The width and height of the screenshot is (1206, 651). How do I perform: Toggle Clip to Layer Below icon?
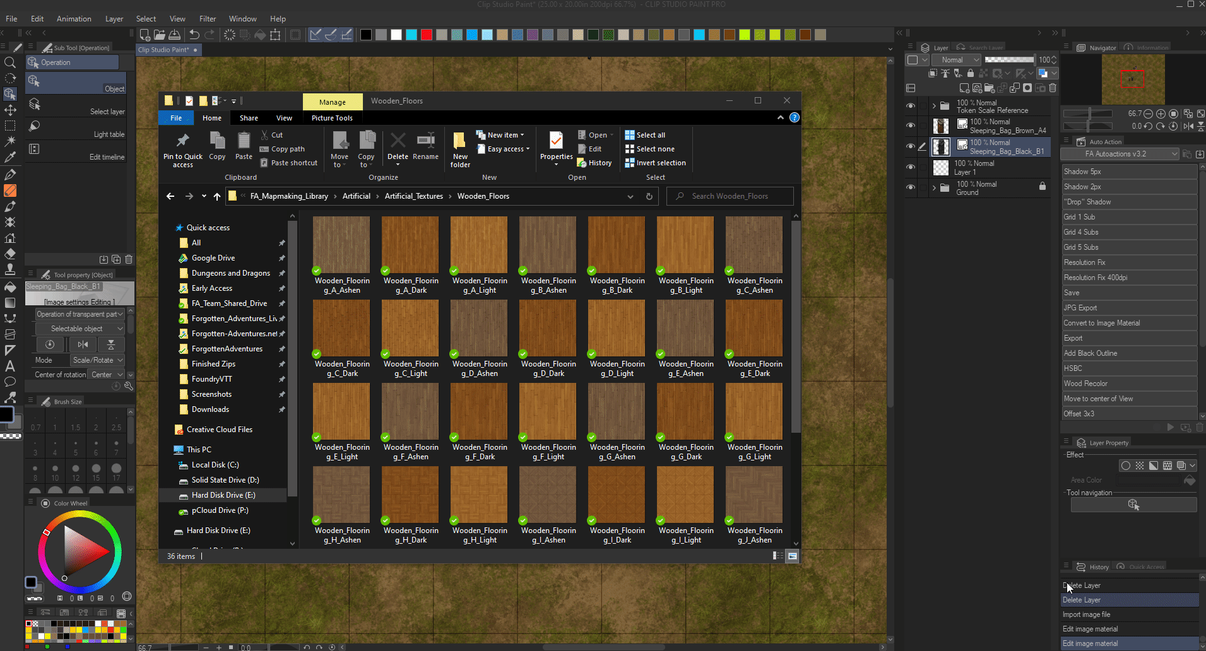click(933, 73)
